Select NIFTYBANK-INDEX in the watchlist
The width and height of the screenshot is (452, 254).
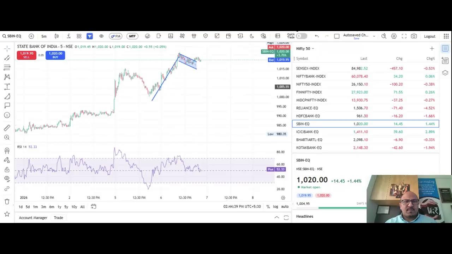click(365, 76)
